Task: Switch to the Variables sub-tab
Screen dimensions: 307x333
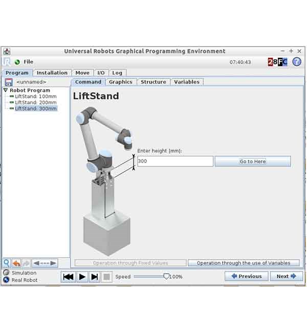Action: (187, 82)
